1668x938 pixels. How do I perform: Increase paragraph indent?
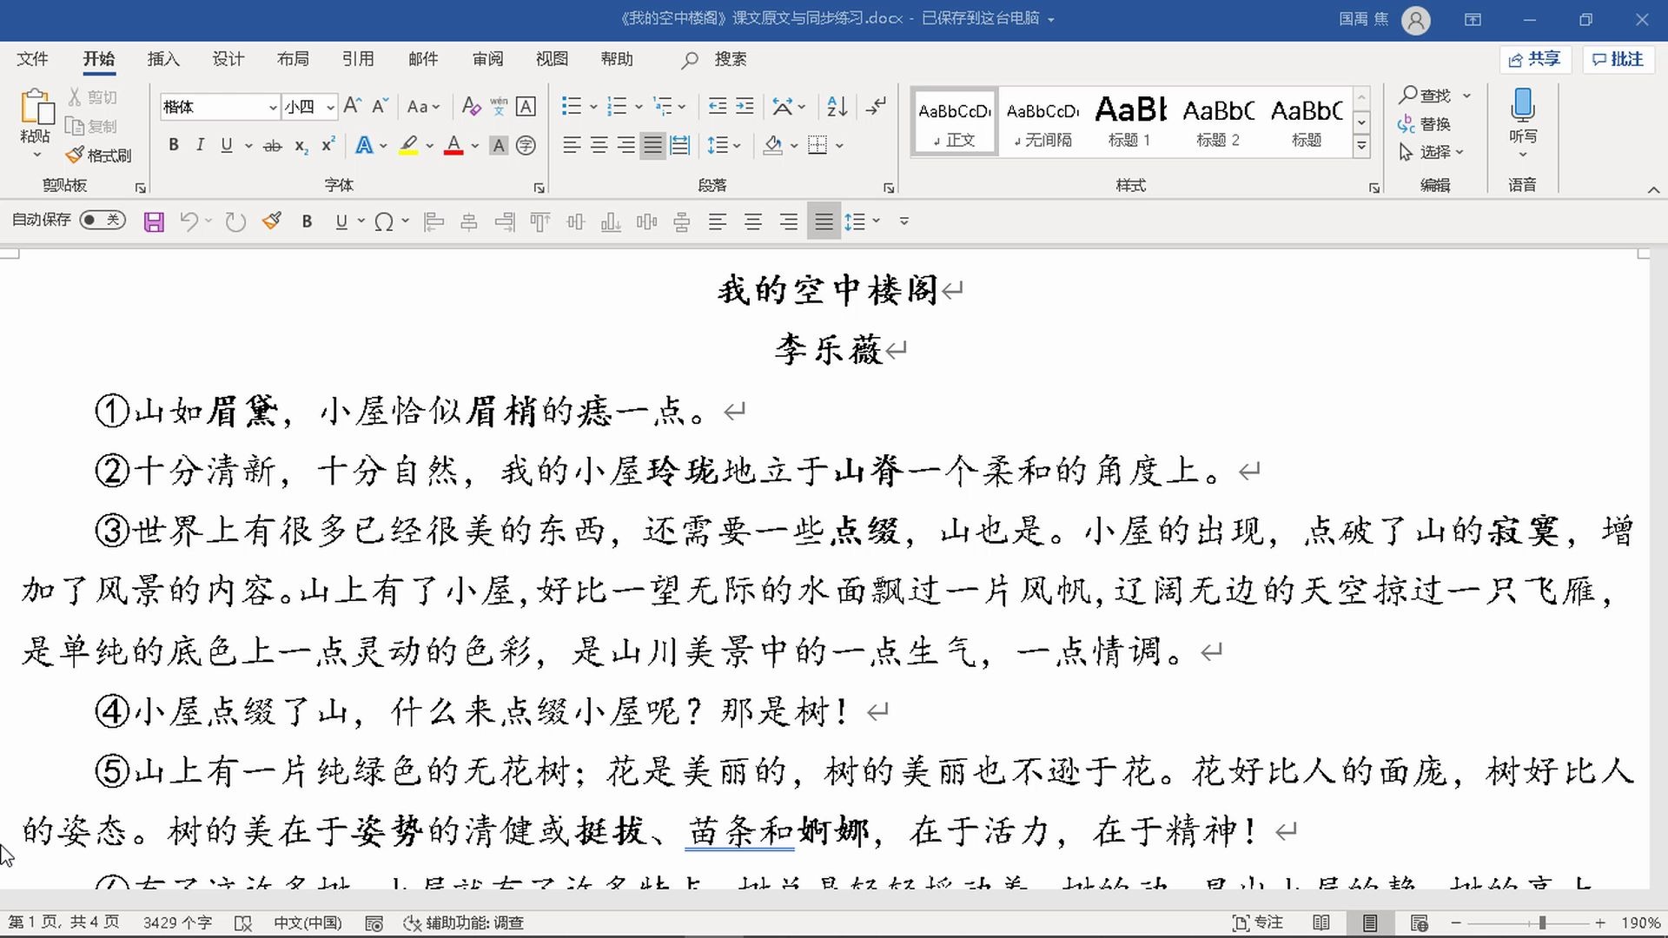[x=745, y=106]
